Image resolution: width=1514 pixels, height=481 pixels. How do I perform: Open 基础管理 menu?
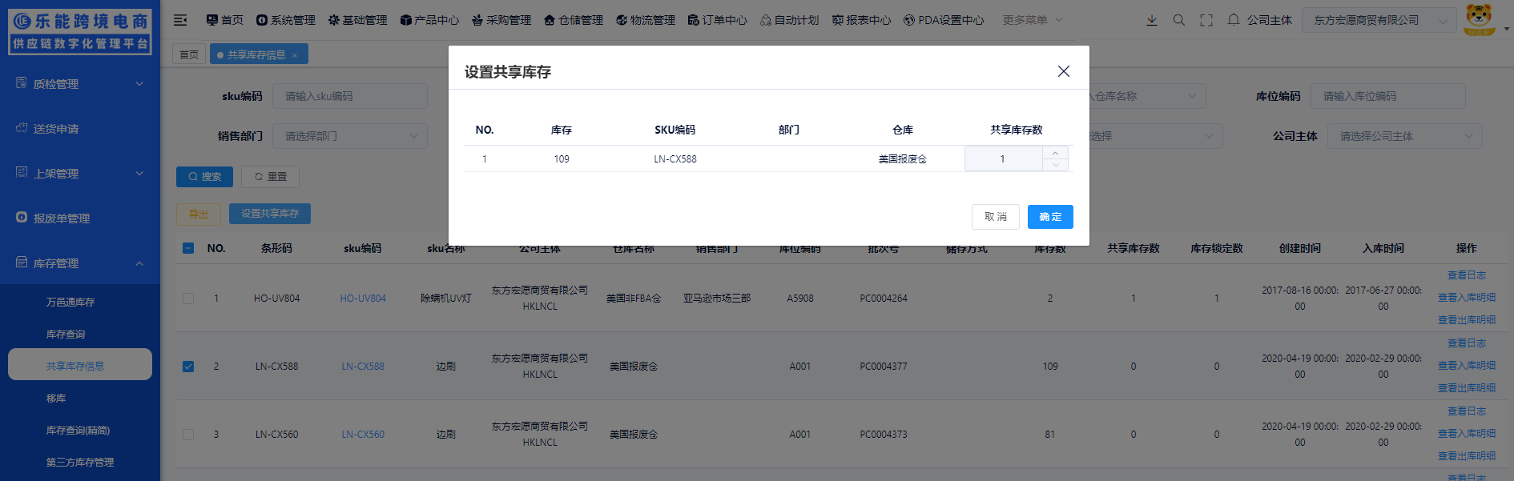click(x=357, y=20)
